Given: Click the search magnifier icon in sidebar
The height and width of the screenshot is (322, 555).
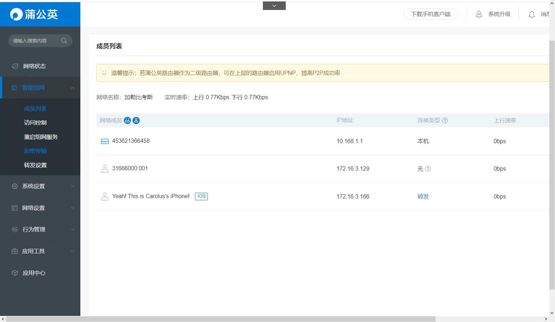Looking at the screenshot, I should click(x=64, y=40).
